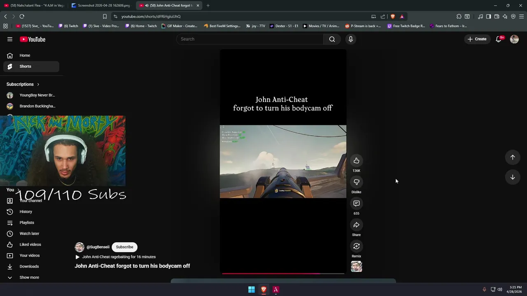The width and height of the screenshot is (527, 296).
Task: Open Brave Rewards triangle icon
Action: click(402, 16)
